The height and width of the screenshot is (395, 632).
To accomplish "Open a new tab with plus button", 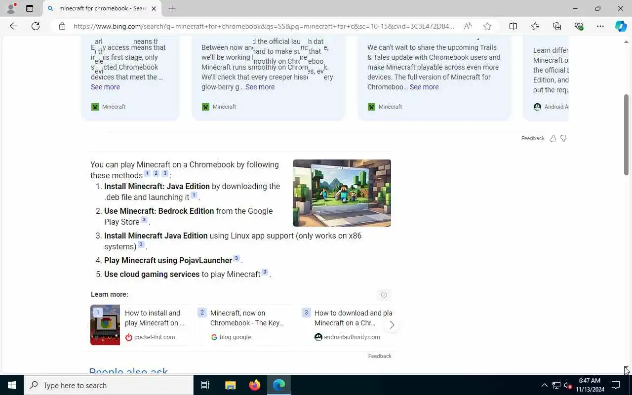I will click(172, 8).
